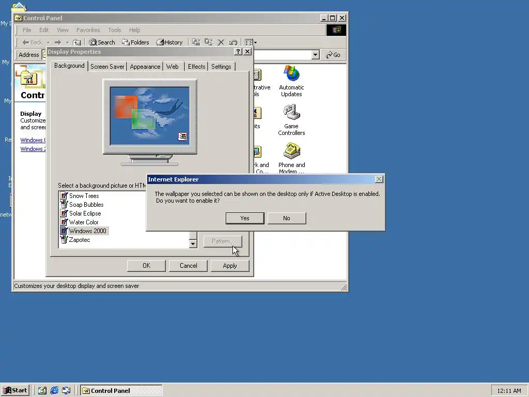Open the Tools menu

point(114,30)
